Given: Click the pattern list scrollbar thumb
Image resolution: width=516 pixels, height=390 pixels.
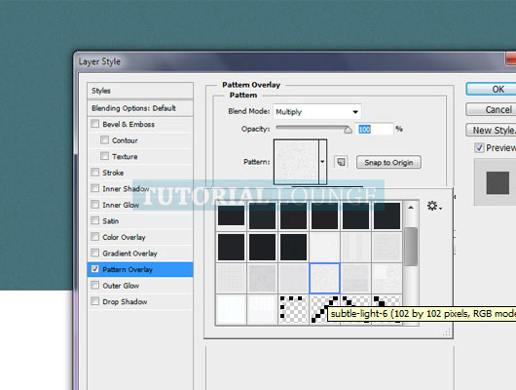Looking at the screenshot, I should [x=411, y=247].
